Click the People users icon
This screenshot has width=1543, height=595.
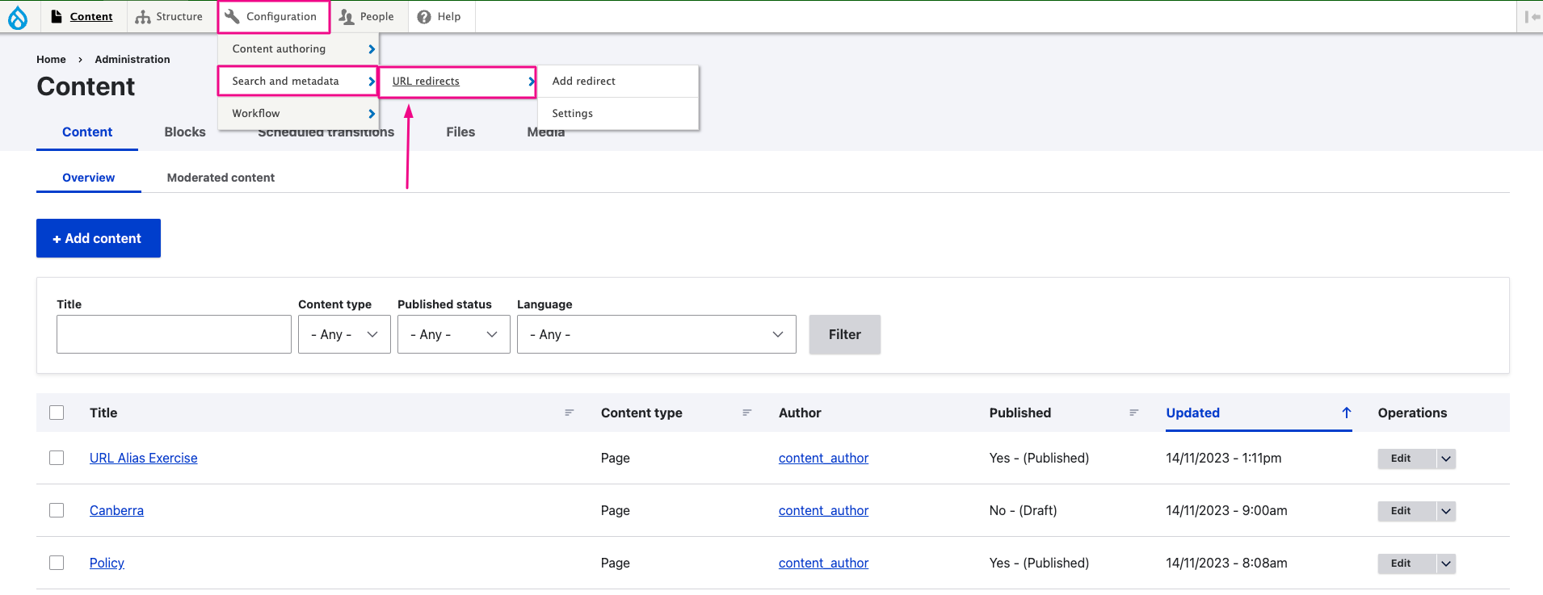[347, 17]
